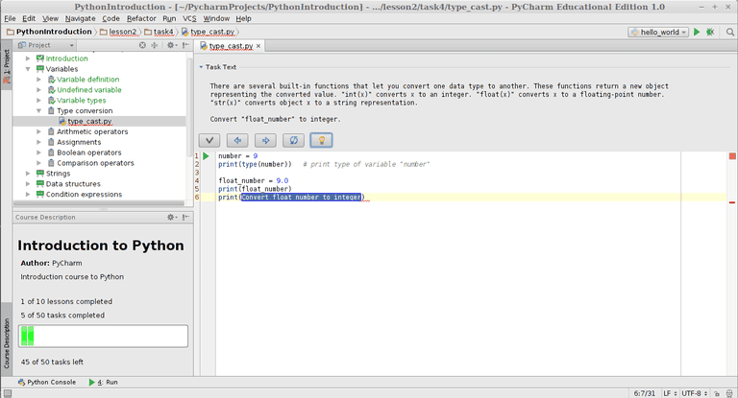Change LF line separator in status bar
The height and width of the screenshot is (398, 738).
670,393
